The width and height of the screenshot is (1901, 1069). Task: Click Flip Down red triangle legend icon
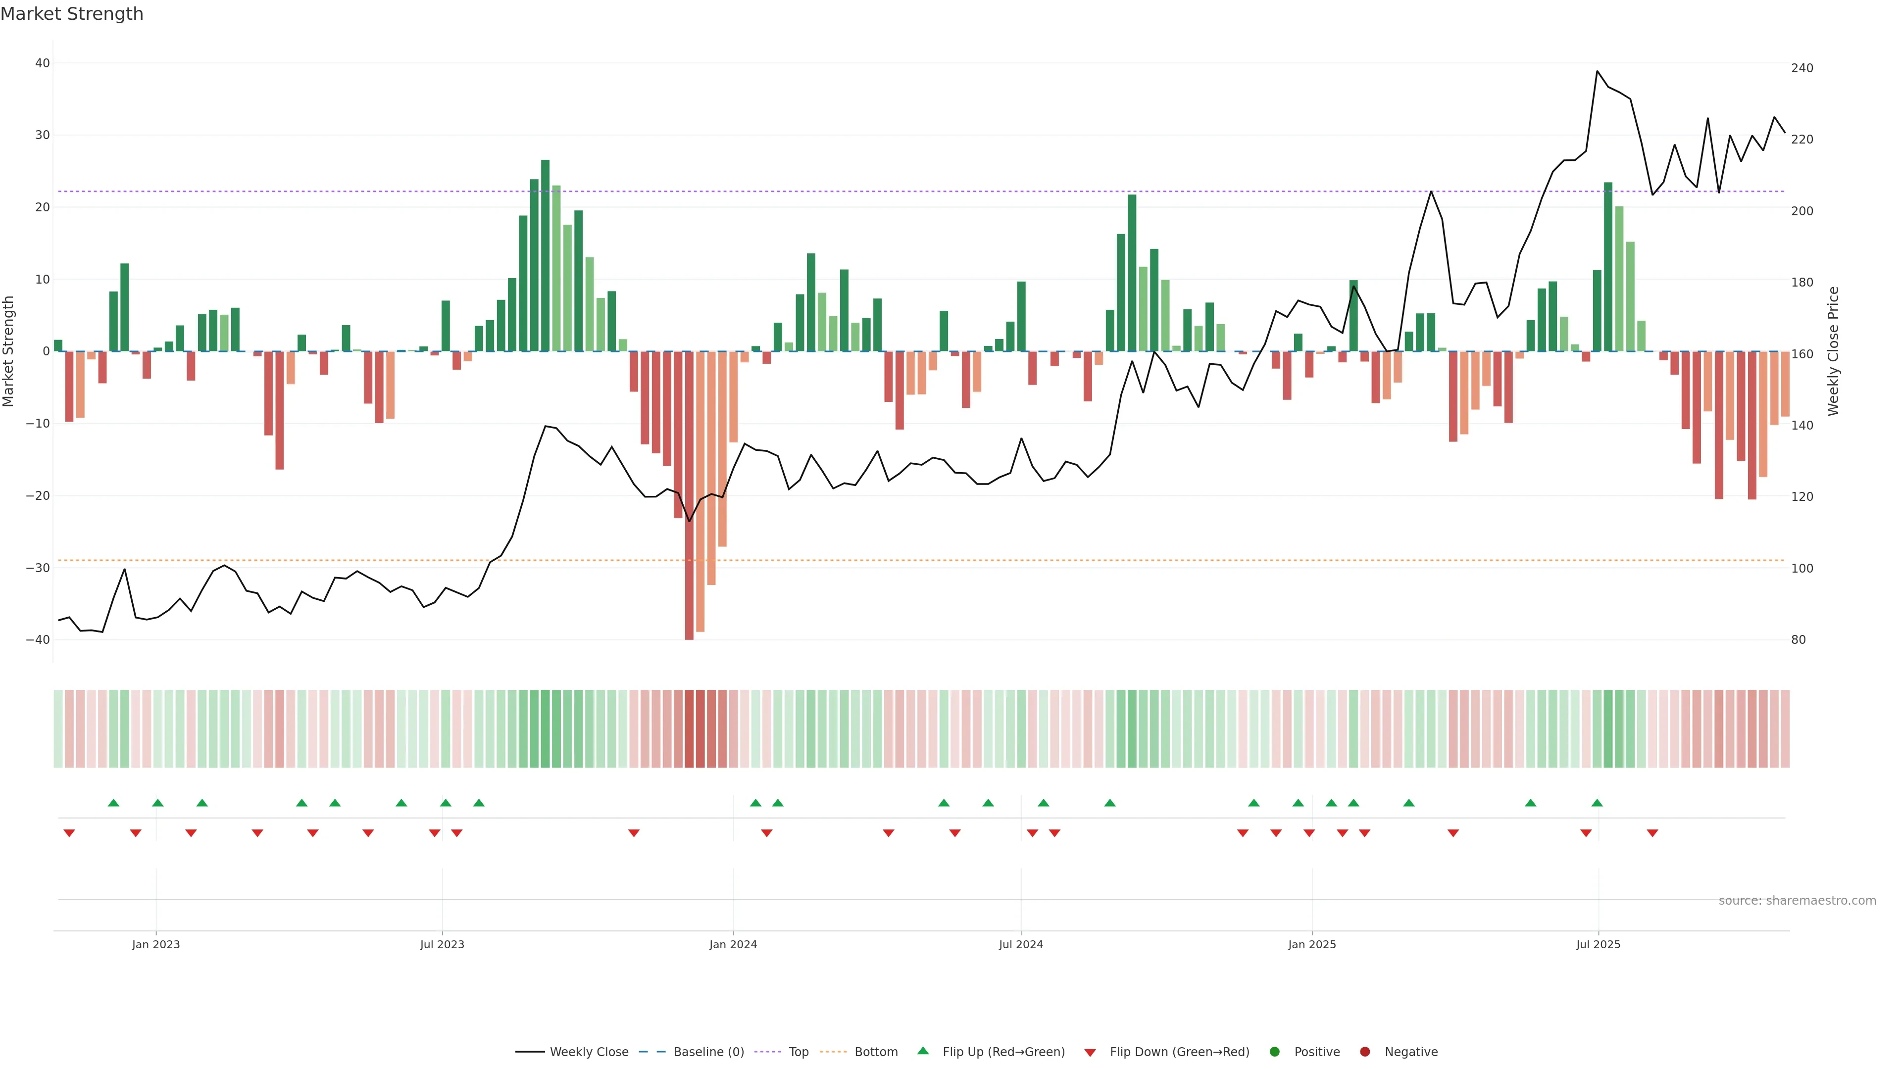pos(1090,1053)
